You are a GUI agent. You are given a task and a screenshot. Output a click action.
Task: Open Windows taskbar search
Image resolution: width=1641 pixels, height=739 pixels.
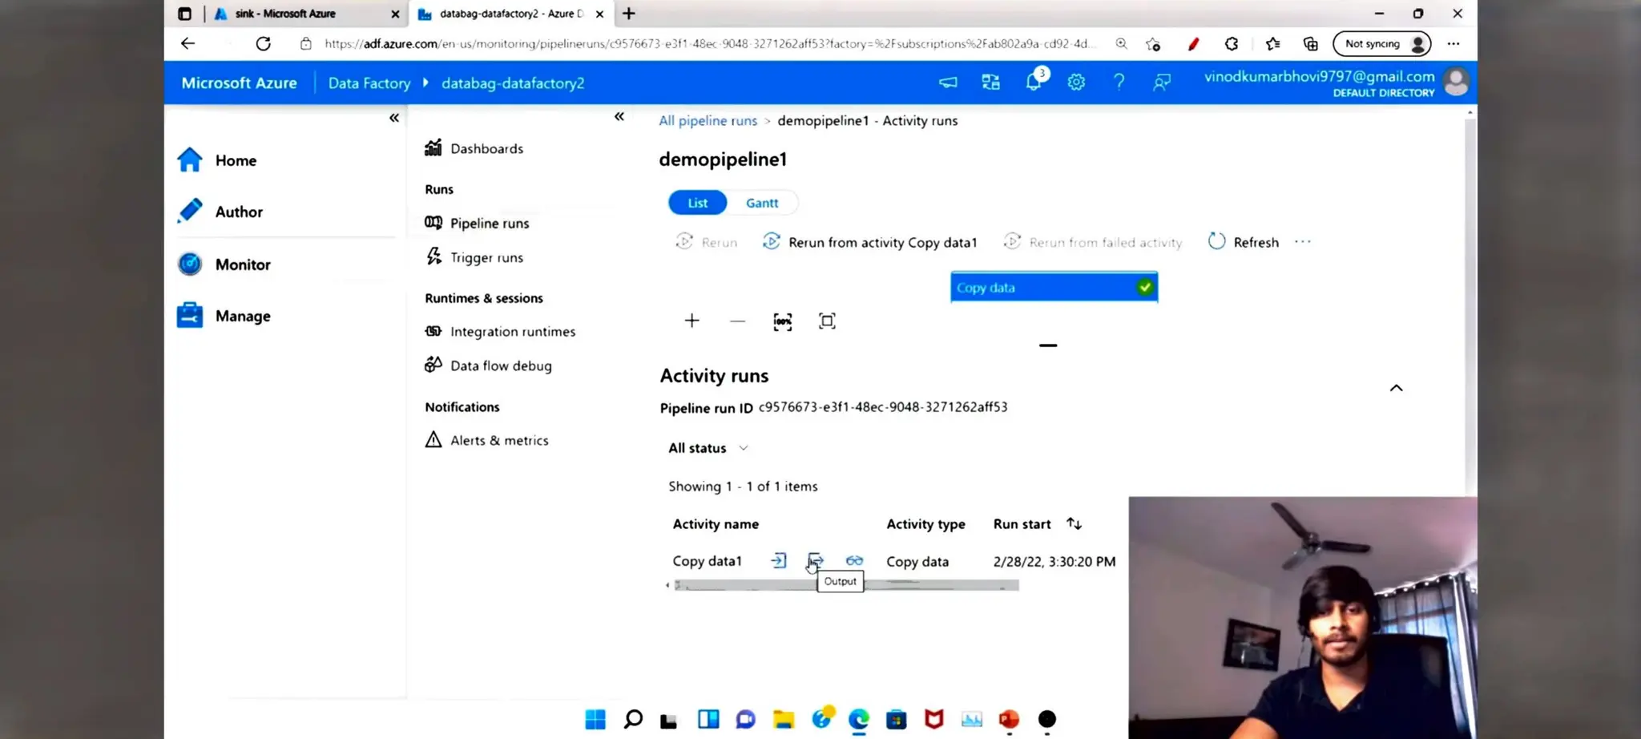point(633,719)
